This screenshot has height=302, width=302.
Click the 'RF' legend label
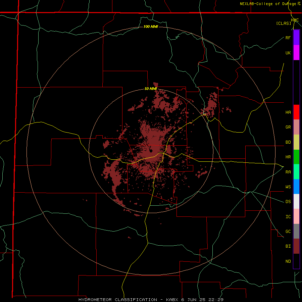pos(288,38)
